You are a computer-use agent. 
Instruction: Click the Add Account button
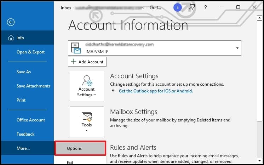pyautogui.click(x=87, y=62)
